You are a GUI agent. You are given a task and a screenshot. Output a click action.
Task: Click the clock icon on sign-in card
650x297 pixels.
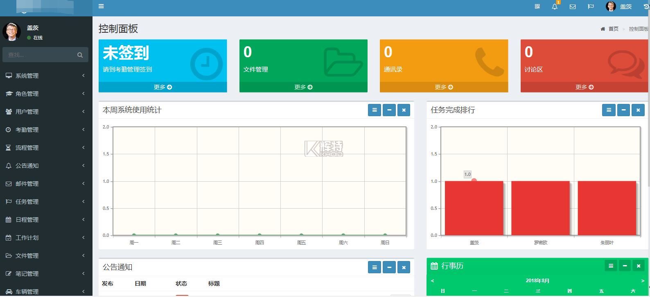coord(206,64)
